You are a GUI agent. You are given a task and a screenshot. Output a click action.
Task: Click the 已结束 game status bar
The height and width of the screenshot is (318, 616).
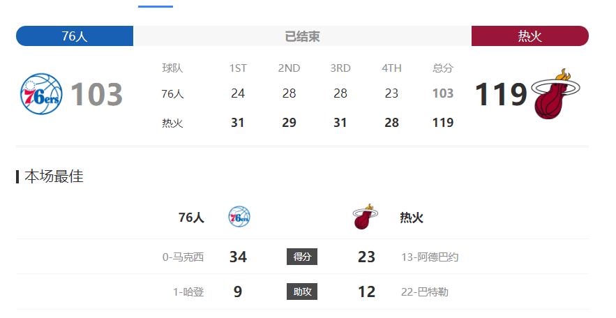(x=302, y=36)
